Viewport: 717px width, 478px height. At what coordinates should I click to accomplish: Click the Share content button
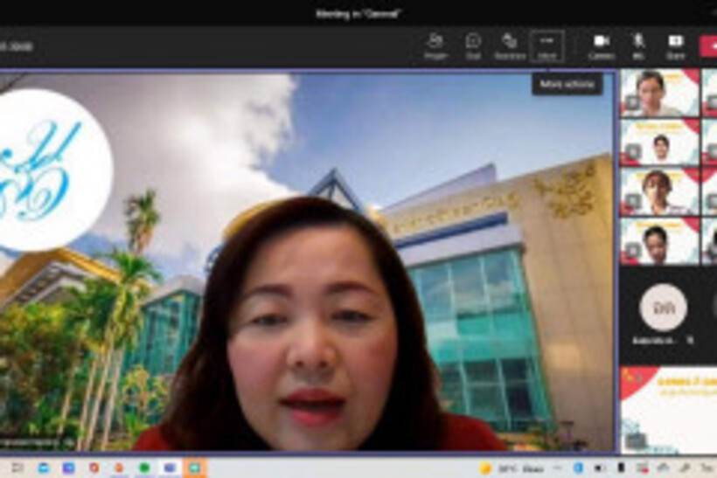675,46
